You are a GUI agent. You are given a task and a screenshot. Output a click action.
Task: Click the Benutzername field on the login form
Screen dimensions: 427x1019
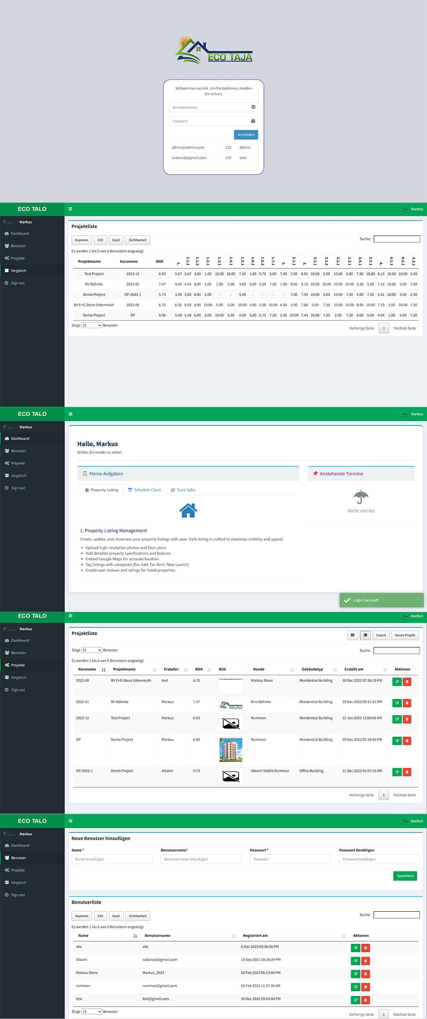click(x=209, y=107)
